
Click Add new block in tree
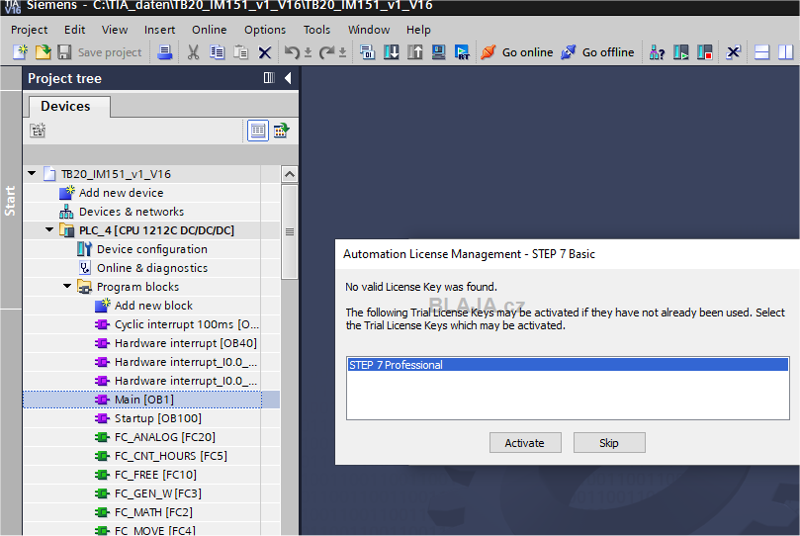(153, 306)
